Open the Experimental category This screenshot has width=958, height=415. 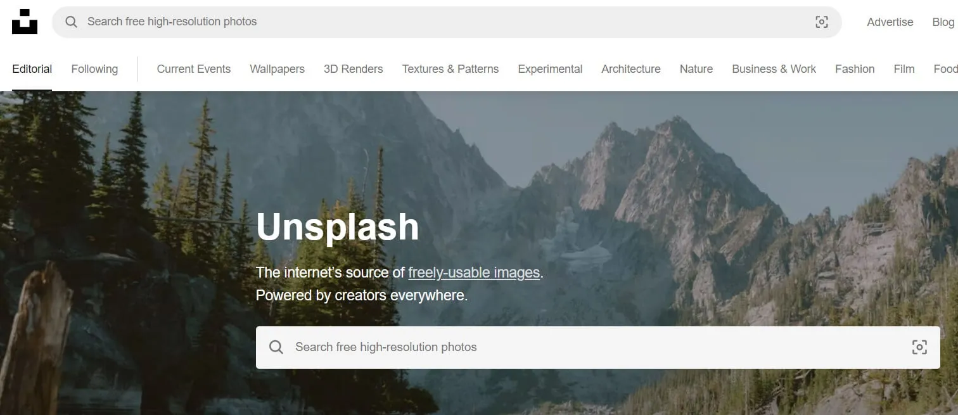550,69
